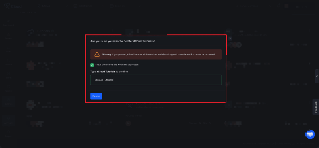Click the "I have understood" label text

click(x=117, y=65)
